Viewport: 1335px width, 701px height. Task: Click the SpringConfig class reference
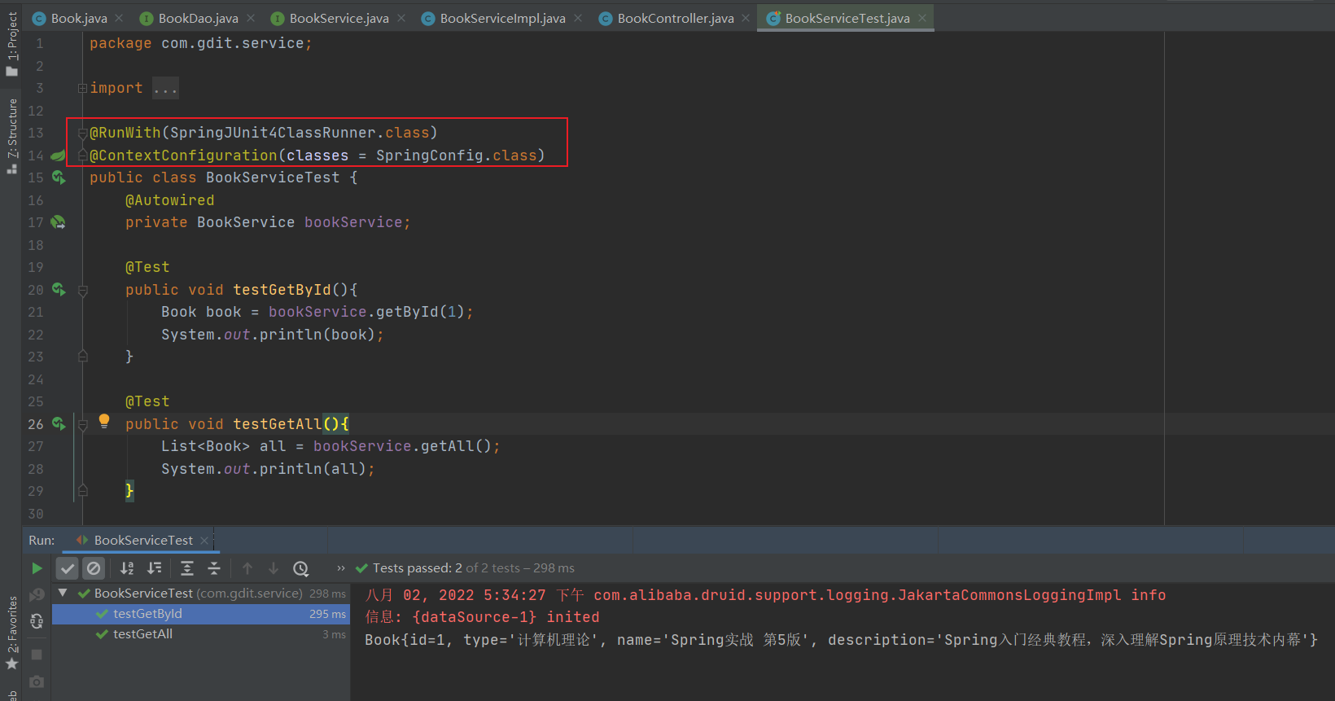point(430,156)
